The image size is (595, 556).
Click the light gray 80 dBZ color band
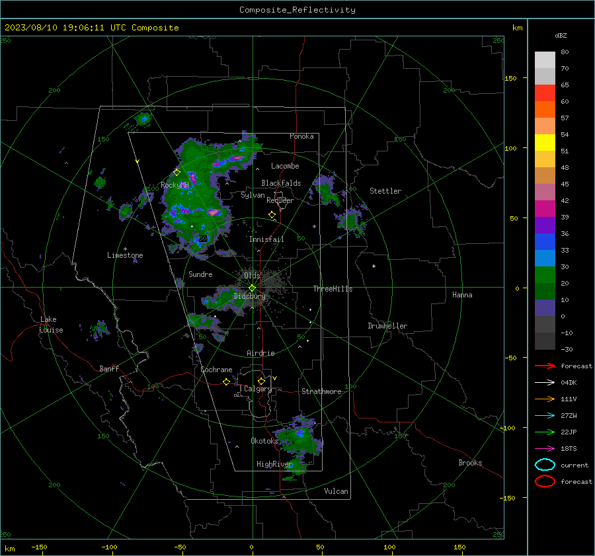click(x=545, y=60)
